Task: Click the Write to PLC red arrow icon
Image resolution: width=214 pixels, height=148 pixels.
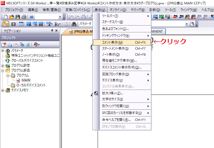Action: coord(175,17)
